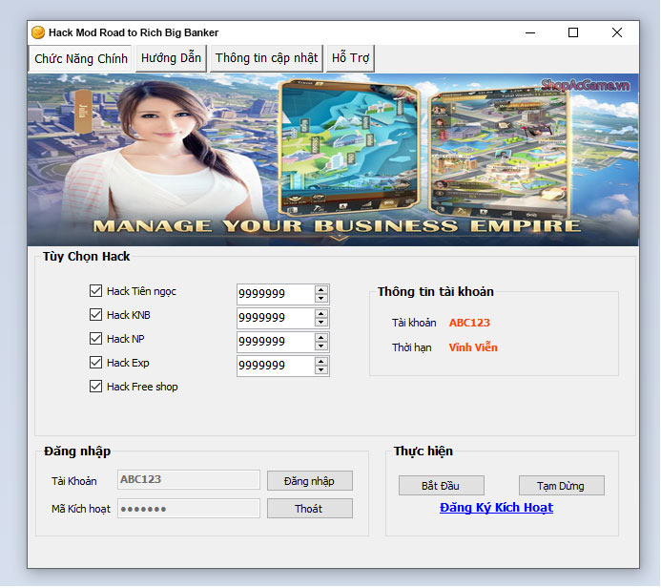Click the Đăng nhập button
This screenshot has height=588, width=661.
pyautogui.click(x=309, y=481)
